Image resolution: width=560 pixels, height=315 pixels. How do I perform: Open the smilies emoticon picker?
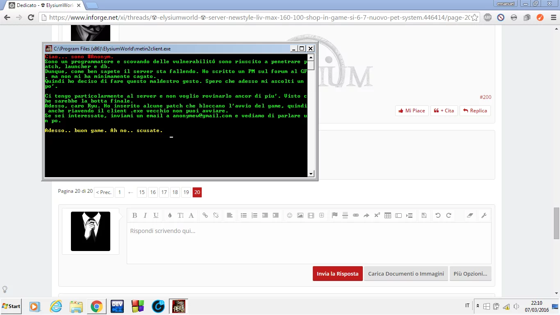(x=289, y=215)
